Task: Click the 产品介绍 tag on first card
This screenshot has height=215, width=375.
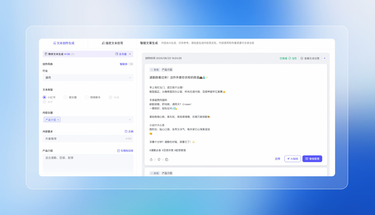Action: coord(167,70)
